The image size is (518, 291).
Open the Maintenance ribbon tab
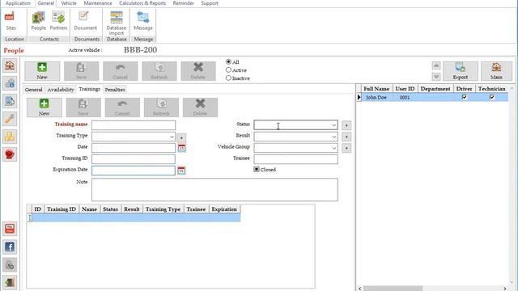98,3
